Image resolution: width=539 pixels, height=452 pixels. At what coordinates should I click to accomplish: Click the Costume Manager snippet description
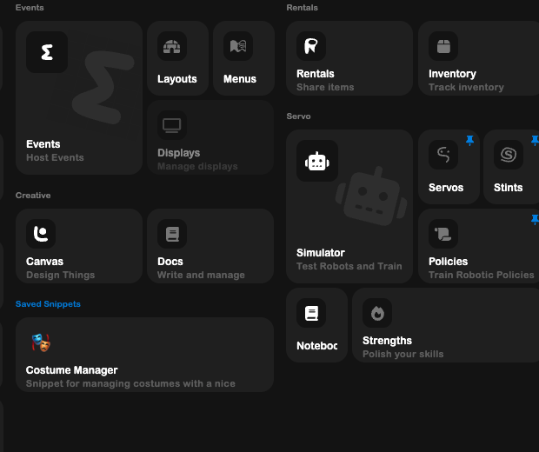(130, 384)
